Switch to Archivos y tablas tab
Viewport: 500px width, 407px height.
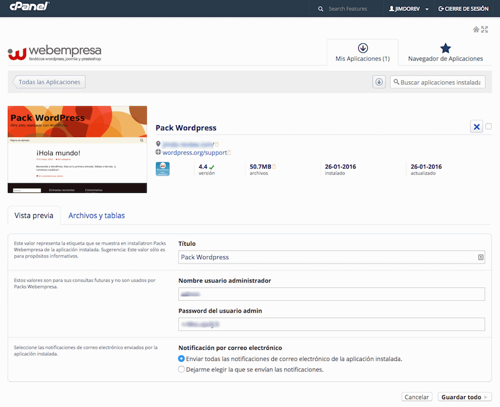pyautogui.click(x=97, y=216)
